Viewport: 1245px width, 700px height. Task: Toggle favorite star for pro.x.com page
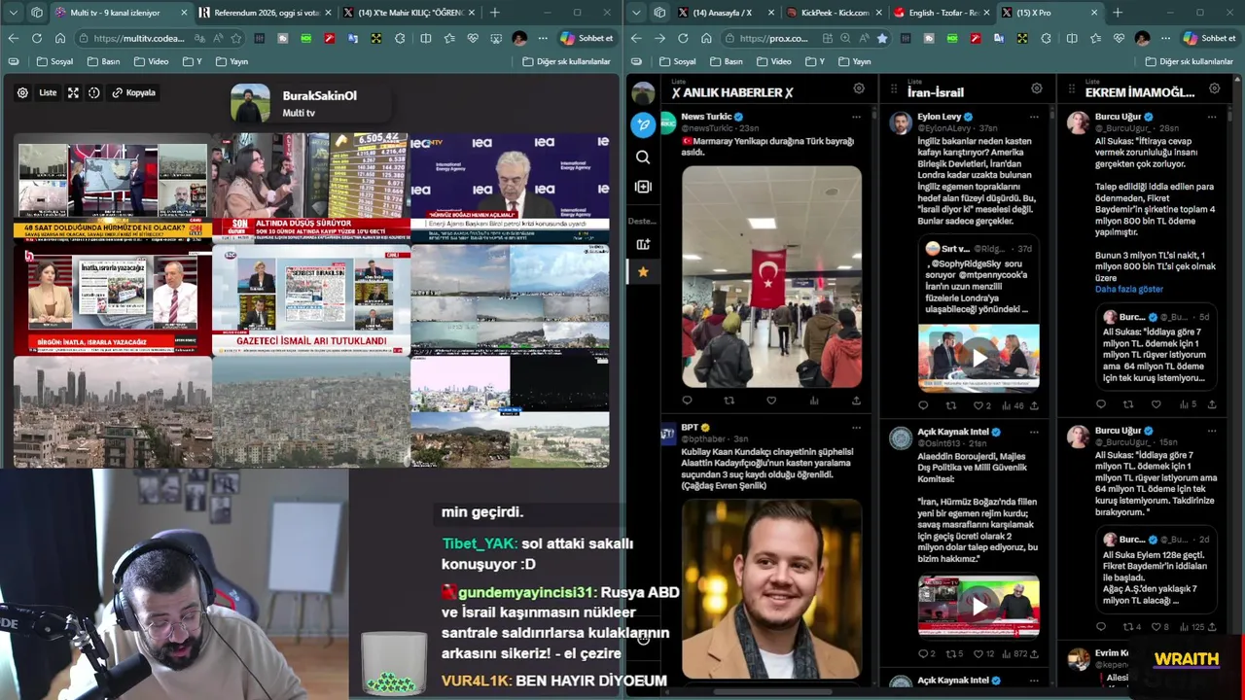882,38
